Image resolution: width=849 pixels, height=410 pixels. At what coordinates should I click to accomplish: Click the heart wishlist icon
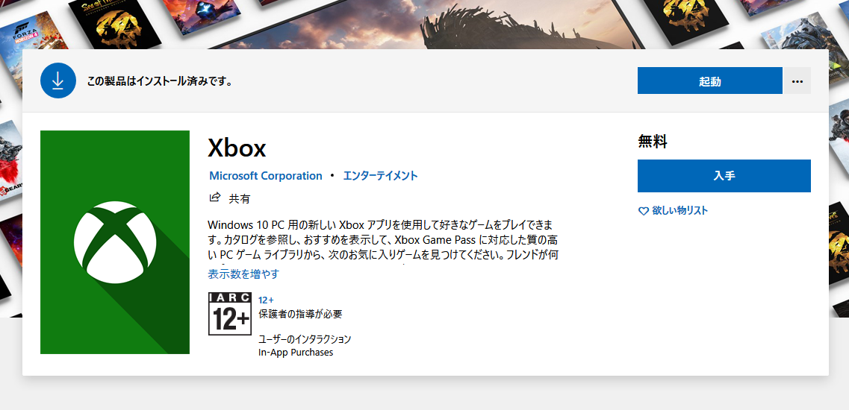(x=643, y=212)
